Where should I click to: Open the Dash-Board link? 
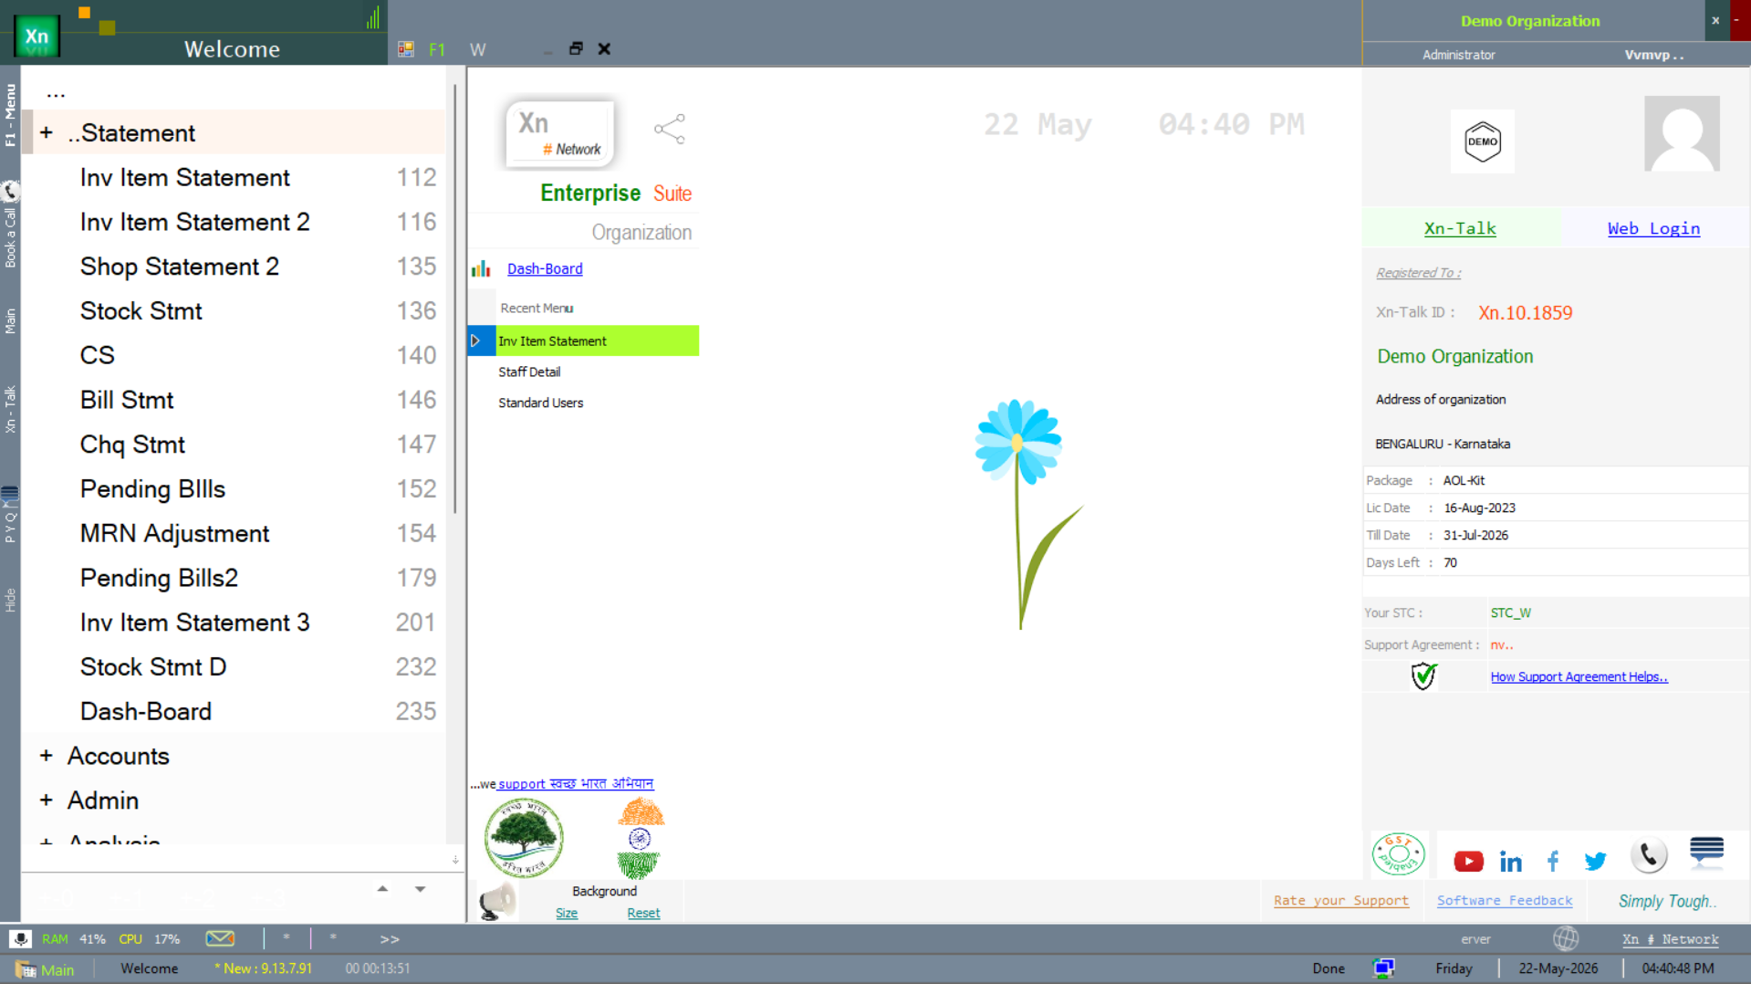point(545,268)
